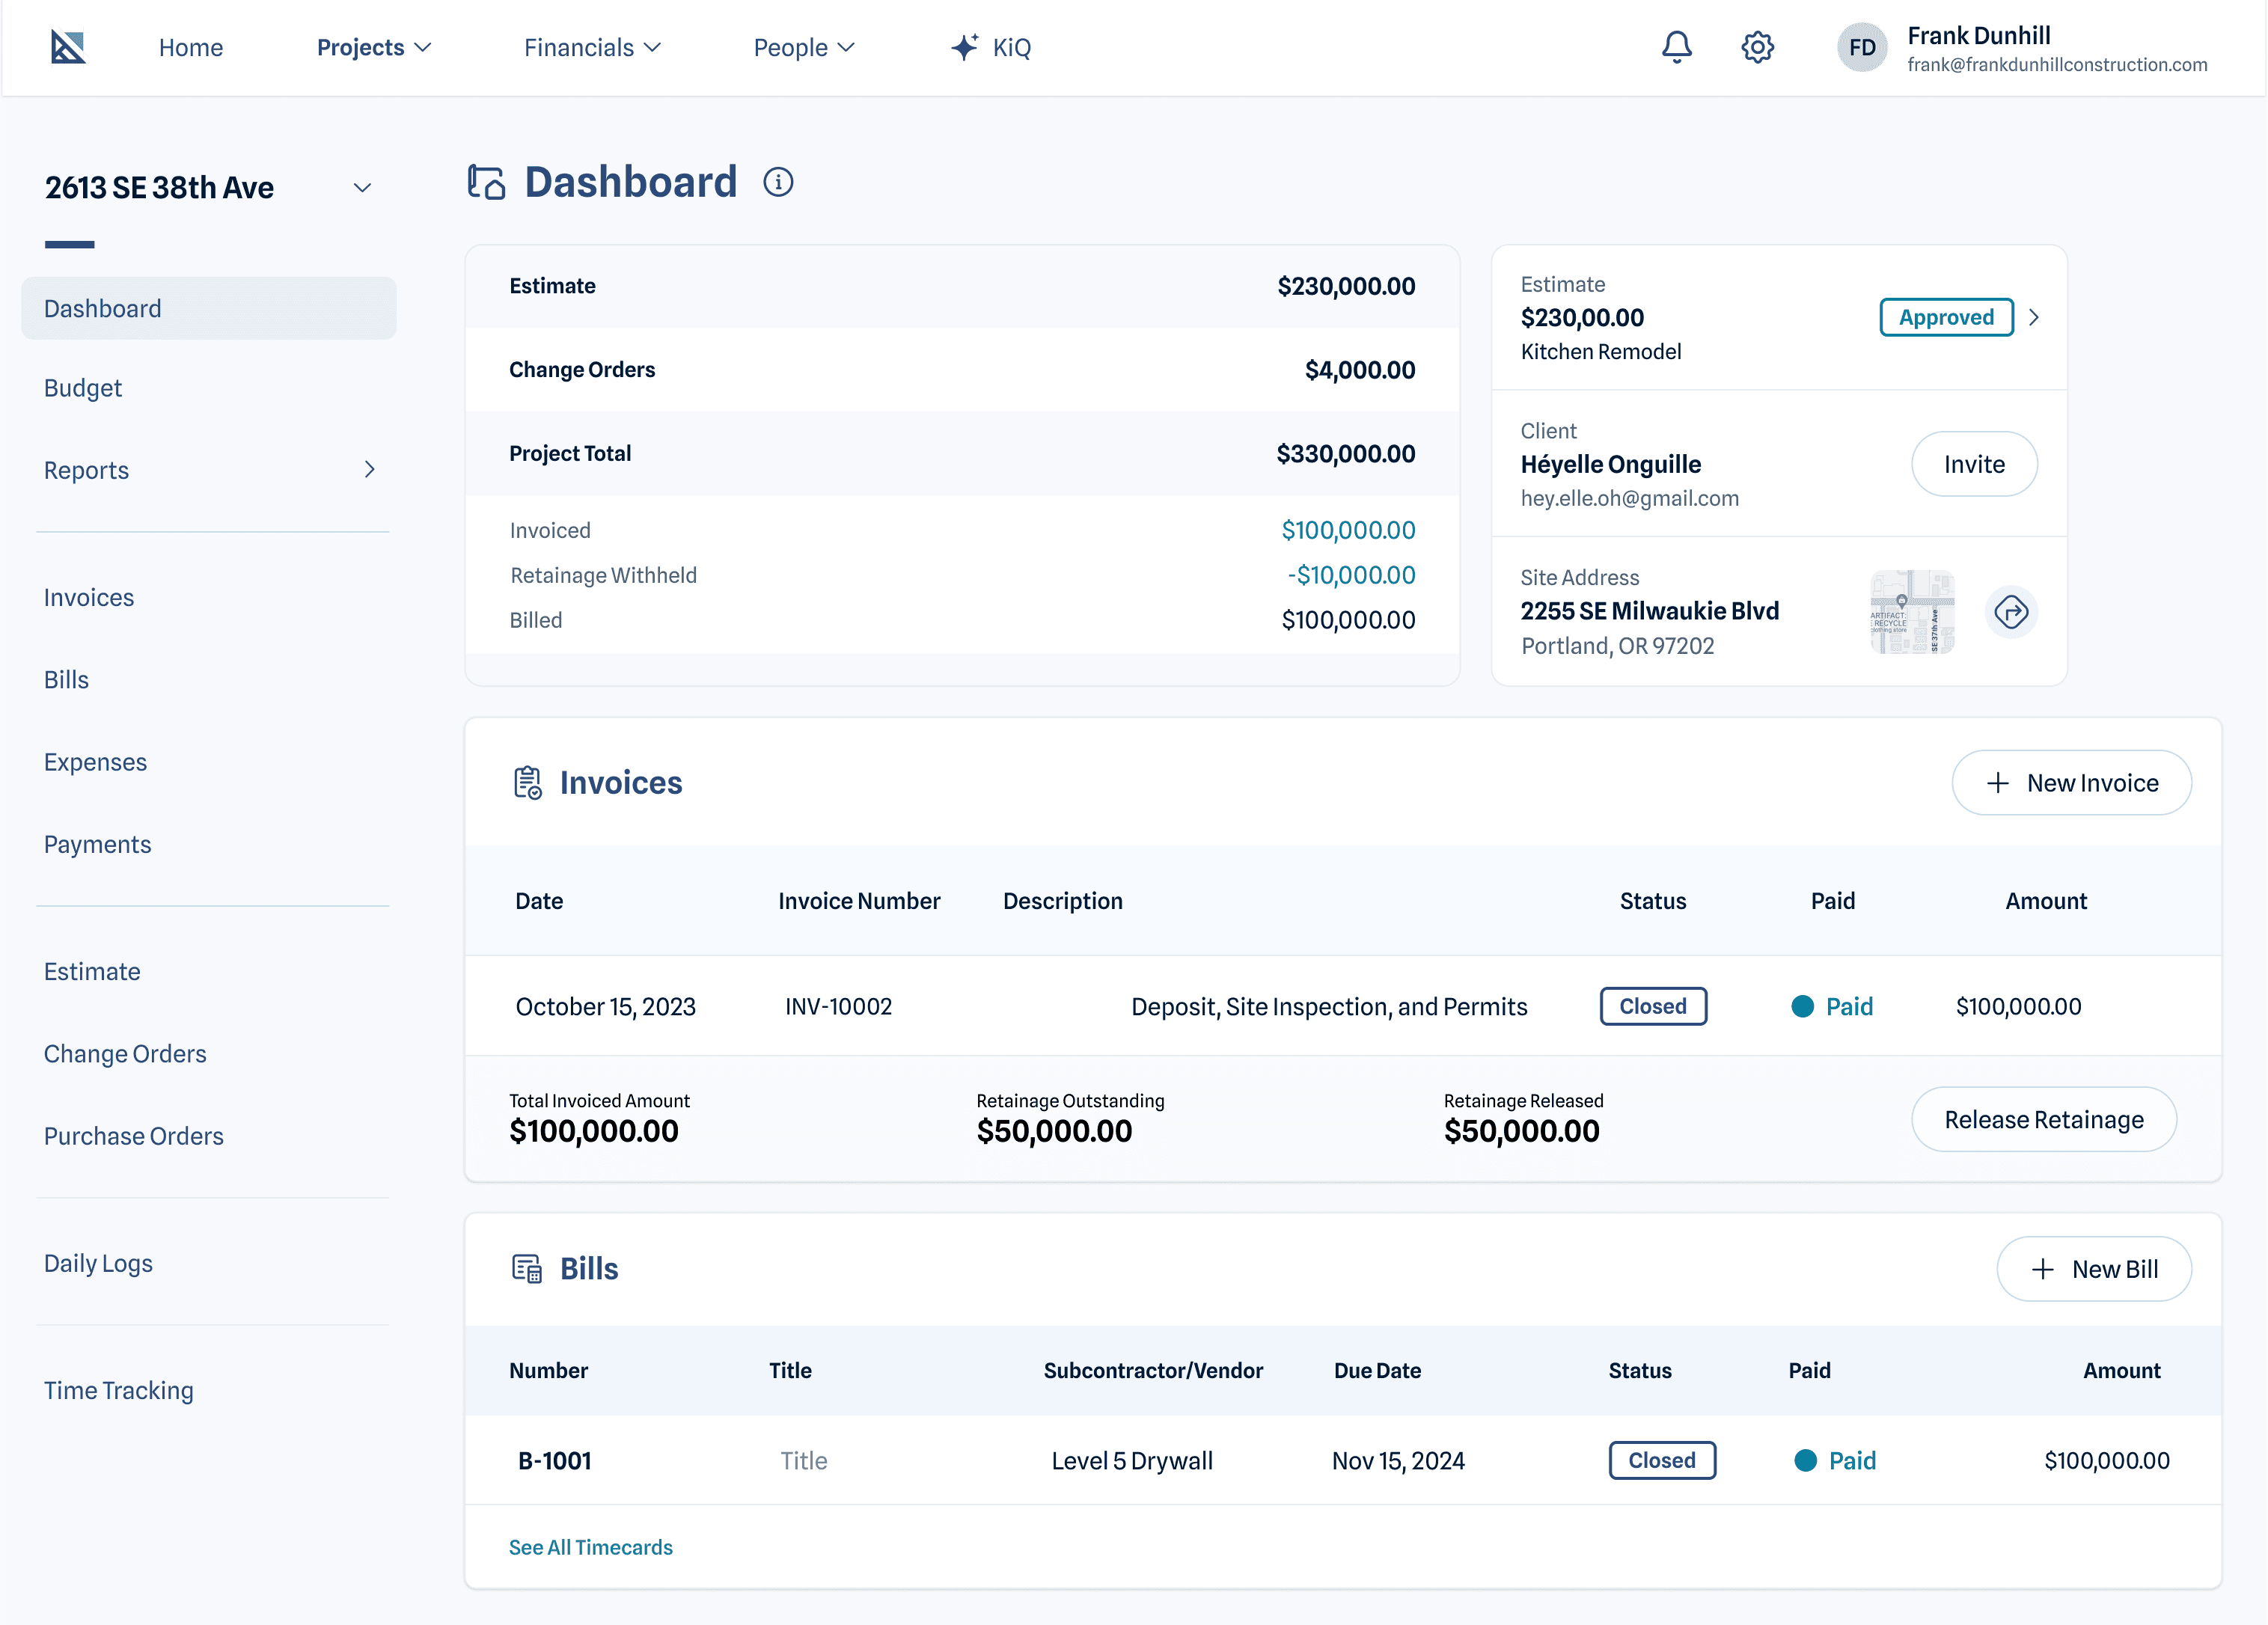The image size is (2268, 1625).
Task: Create a New Invoice
Action: click(2071, 783)
